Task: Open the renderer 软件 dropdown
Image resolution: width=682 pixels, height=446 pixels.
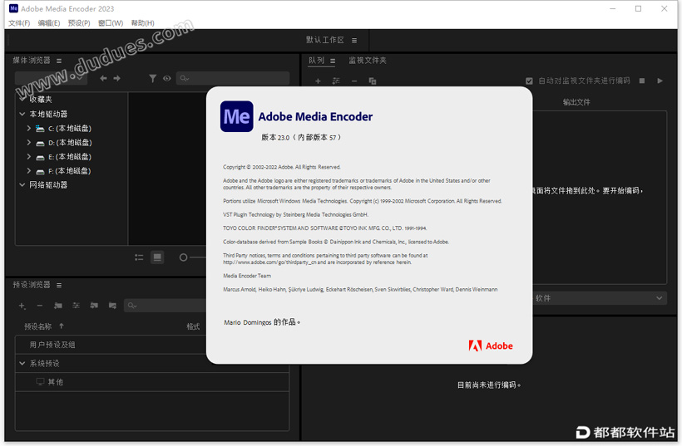Action: point(600,298)
